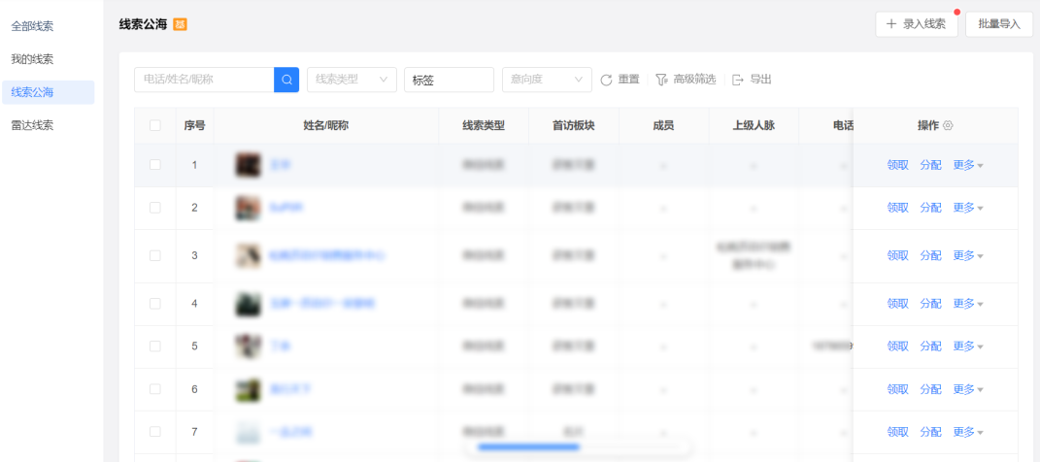The image size is (1040, 462).
Task: Open avatar thumbnail in row 1
Action: [248, 165]
